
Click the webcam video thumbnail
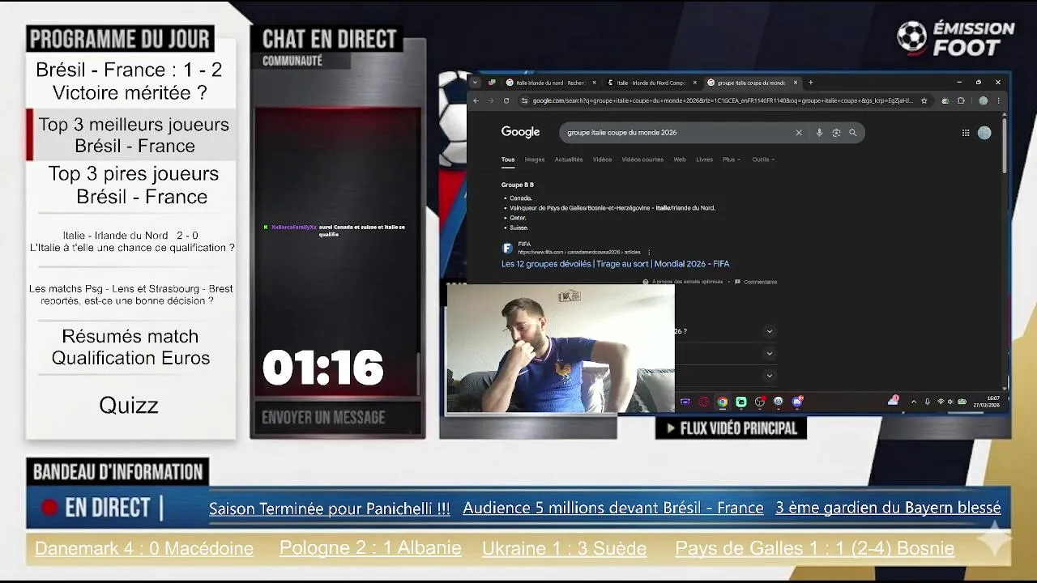click(560, 349)
